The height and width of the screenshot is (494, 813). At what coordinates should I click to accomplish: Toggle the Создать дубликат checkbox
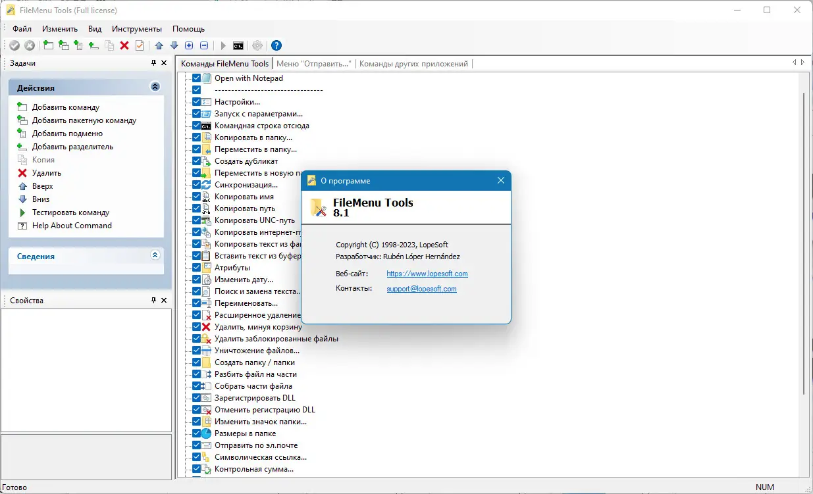[x=196, y=161]
